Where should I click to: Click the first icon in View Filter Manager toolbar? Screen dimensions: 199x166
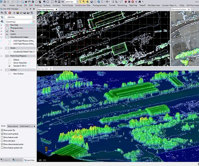2,13
